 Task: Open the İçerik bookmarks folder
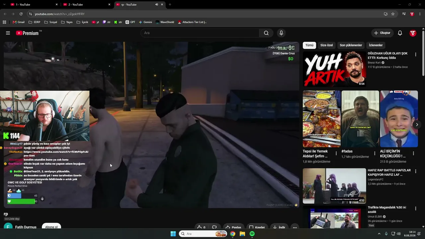pyautogui.click(x=82, y=22)
